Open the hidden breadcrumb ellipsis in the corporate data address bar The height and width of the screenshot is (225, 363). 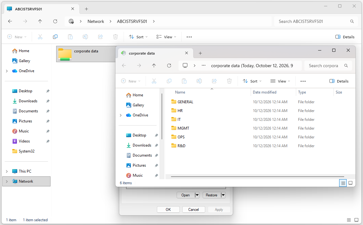tap(204, 66)
